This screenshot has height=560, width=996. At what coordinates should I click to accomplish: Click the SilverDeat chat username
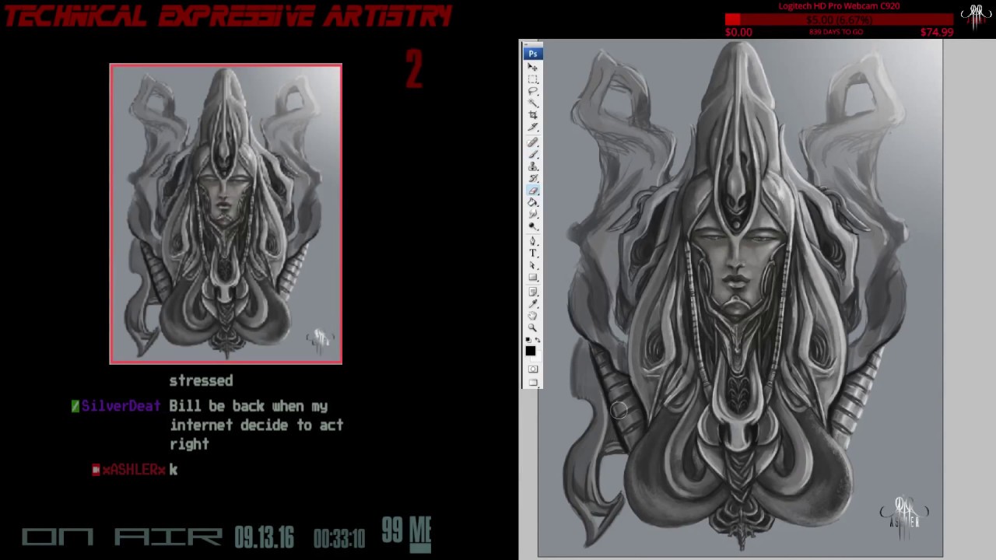pyautogui.click(x=121, y=406)
